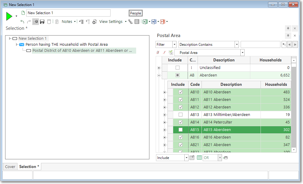Open the Filter mode dropdown
The image size is (303, 184).
pyautogui.click(x=174, y=45)
